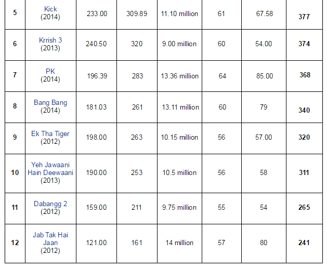
Task: Click the value '121.00'
Action: pos(96,243)
